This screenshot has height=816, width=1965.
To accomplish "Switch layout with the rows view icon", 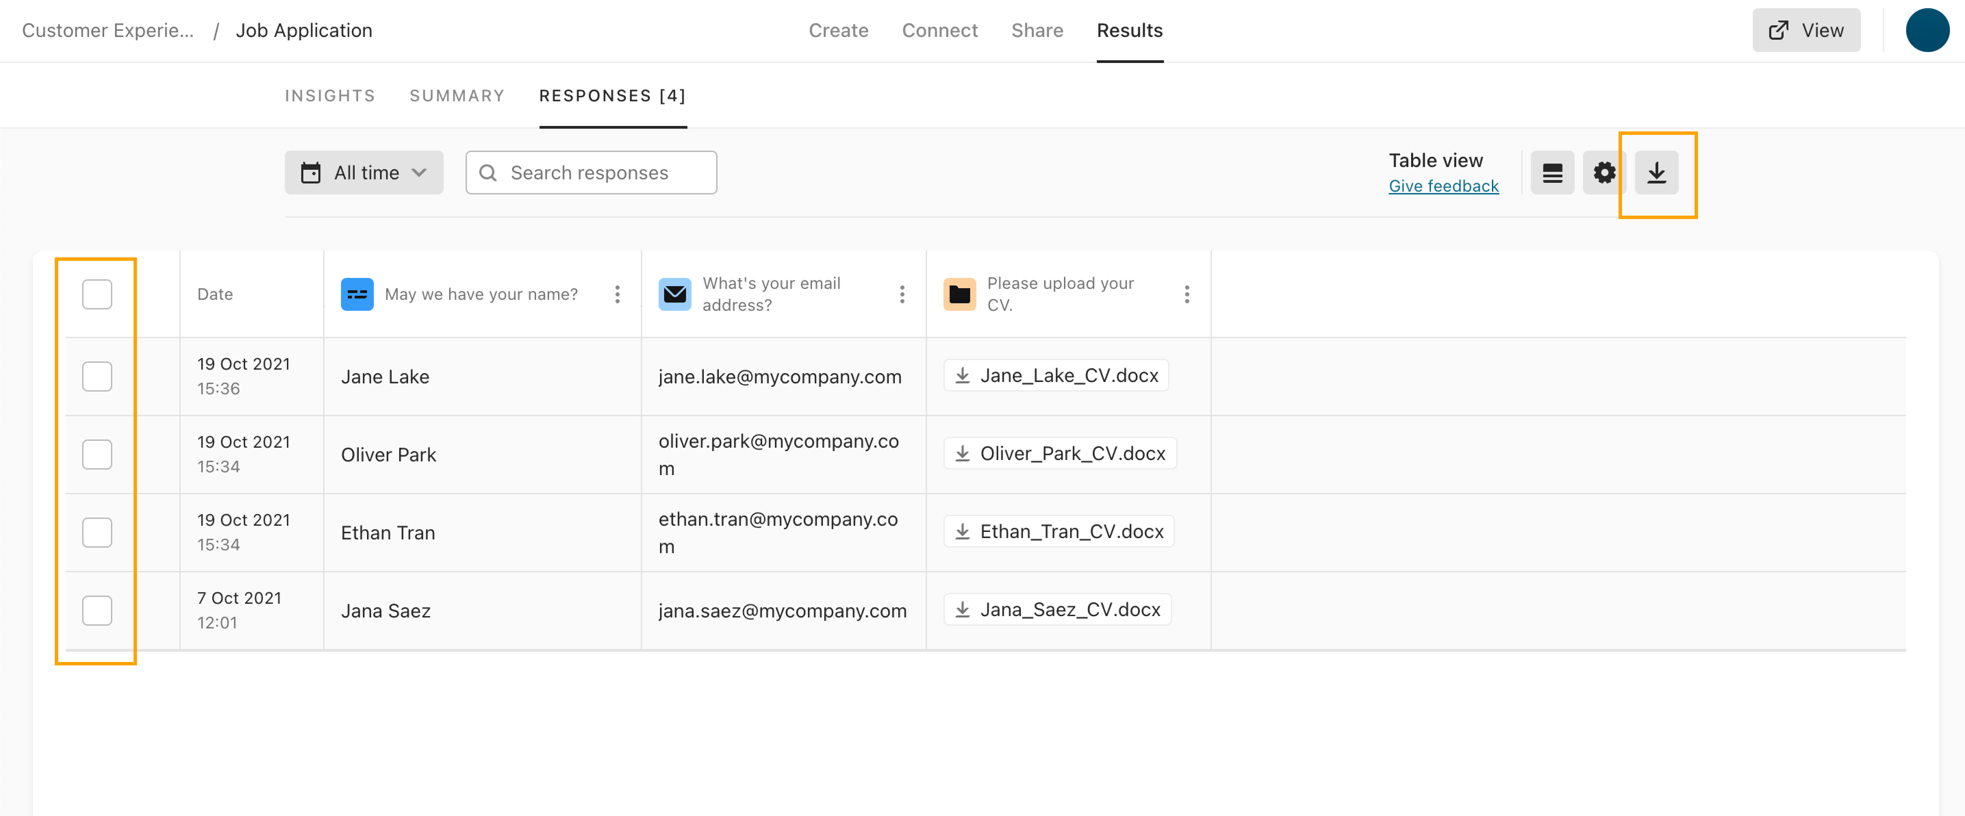I will [x=1552, y=173].
